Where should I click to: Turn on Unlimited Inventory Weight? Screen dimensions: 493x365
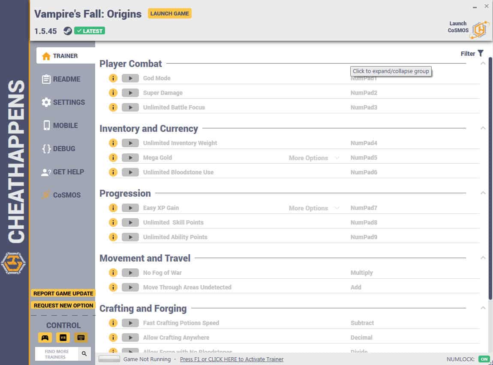[x=130, y=143]
